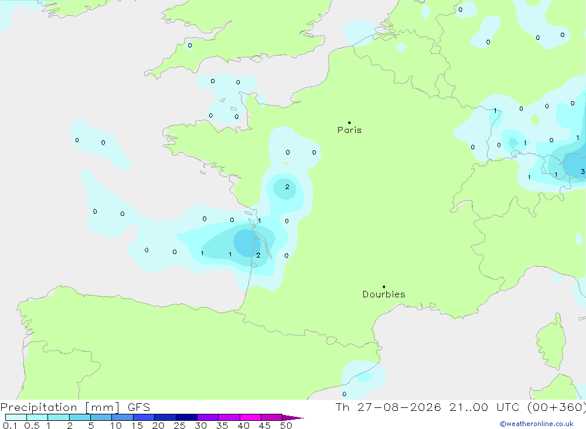Click the legend tick label '25'
The image size is (586, 429).
click(179, 425)
